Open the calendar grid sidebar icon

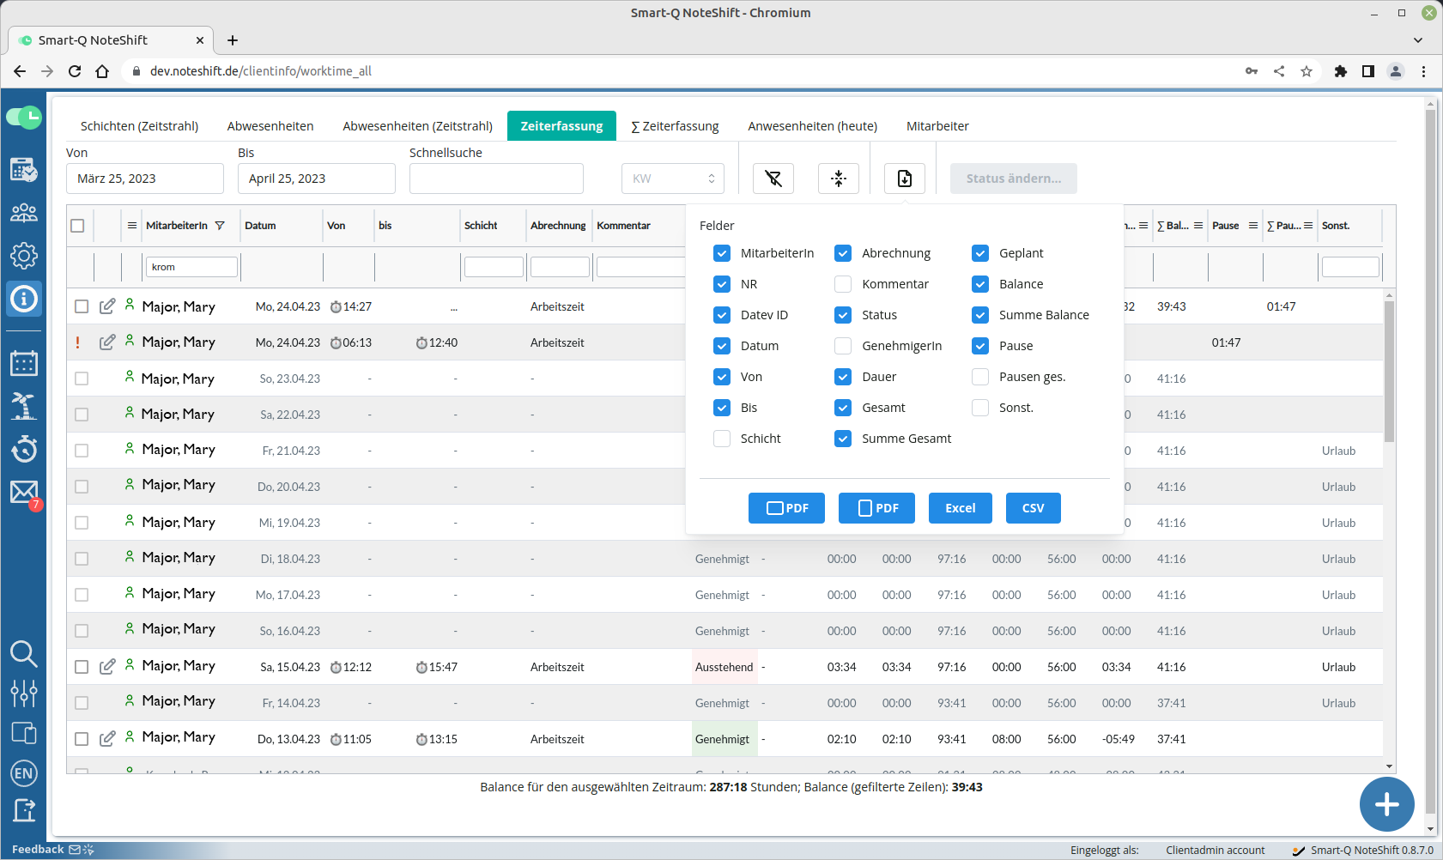tap(23, 363)
